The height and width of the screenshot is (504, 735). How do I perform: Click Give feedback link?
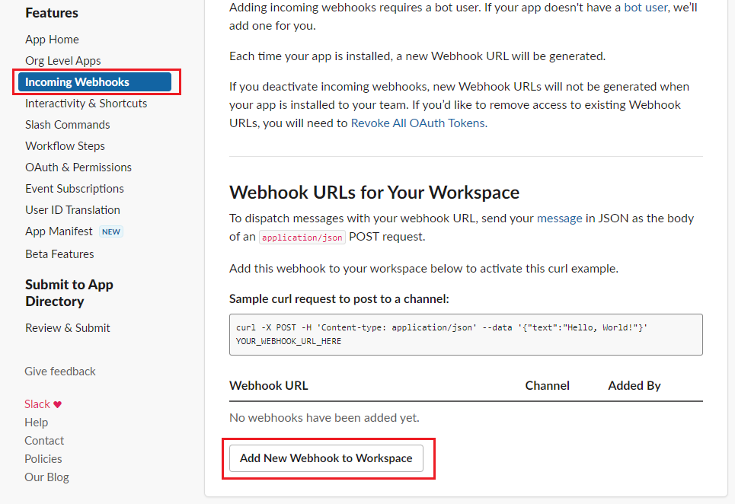click(60, 372)
